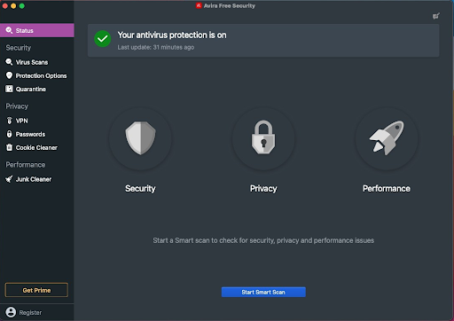The width and height of the screenshot is (454, 321).
Task: Click the large Security shield icon
Action: [140, 138]
